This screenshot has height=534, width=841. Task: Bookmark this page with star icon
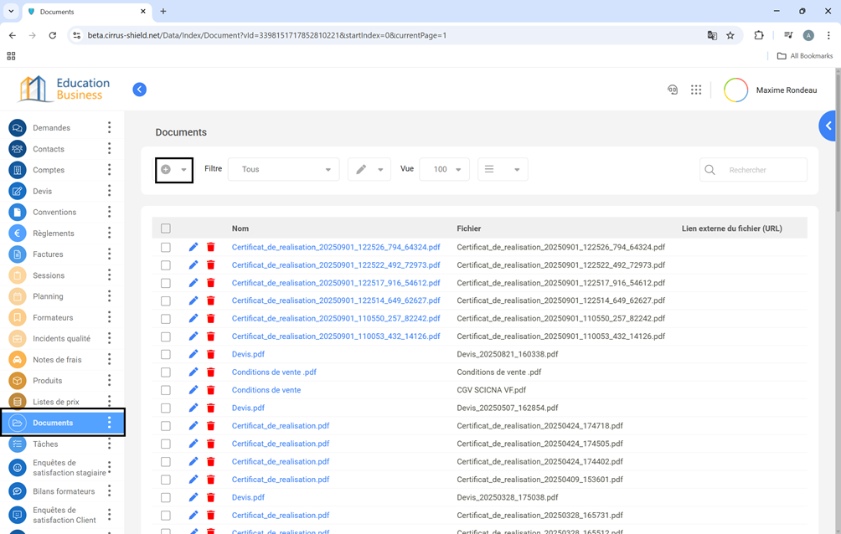coord(730,35)
